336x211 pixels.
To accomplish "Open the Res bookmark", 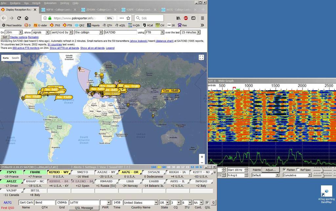I will point(182,25).
